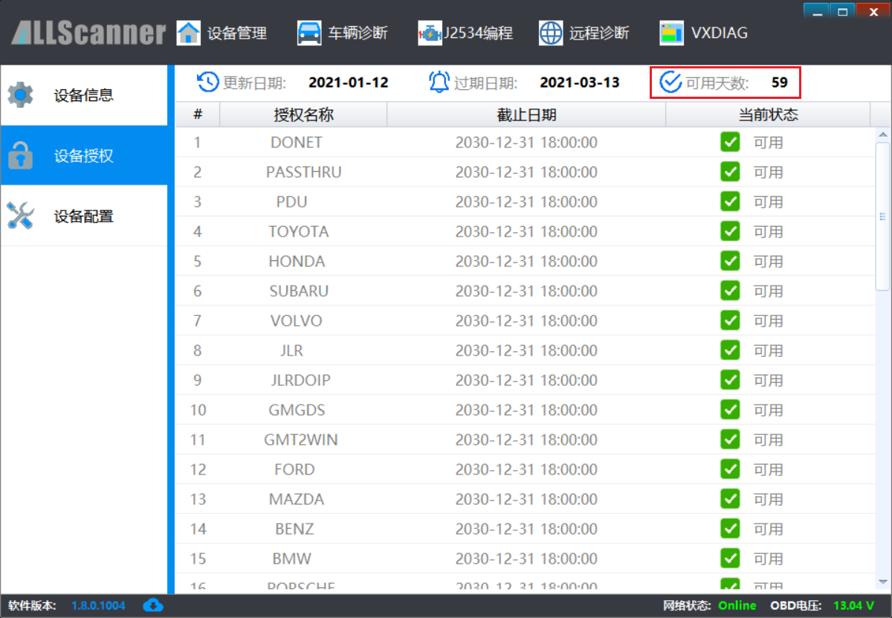The width and height of the screenshot is (892, 618).
Task: Select the PASSTHRU authorization name
Action: coord(304,172)
